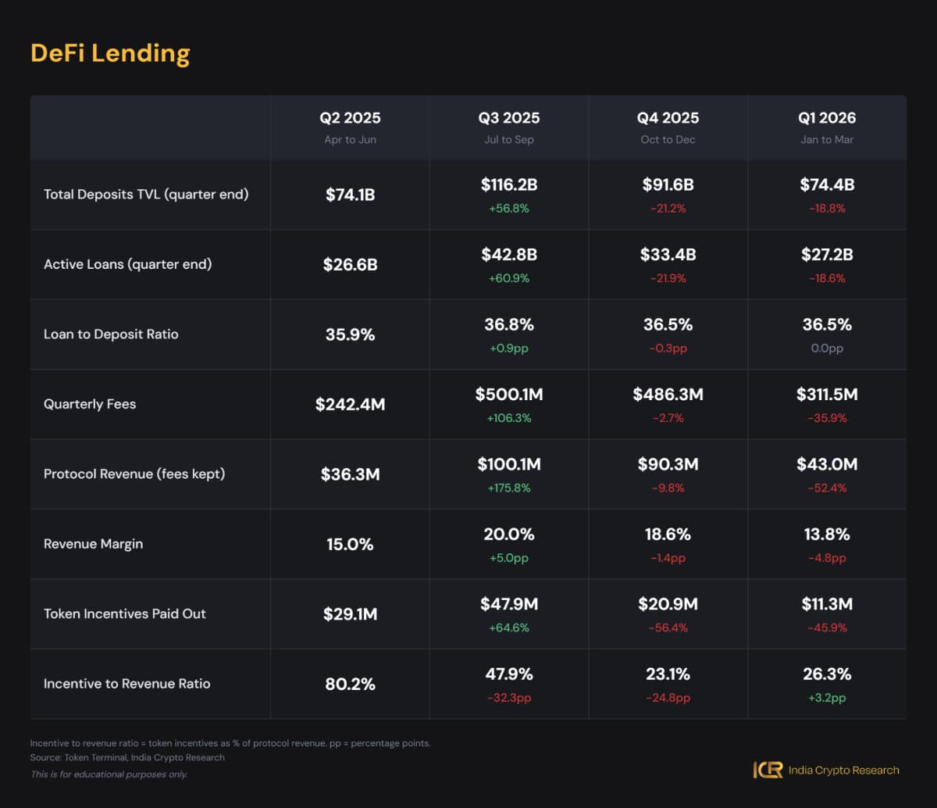
Task: Click the Incentive to Revenue Ratio label
Action: tap(126, 683)
